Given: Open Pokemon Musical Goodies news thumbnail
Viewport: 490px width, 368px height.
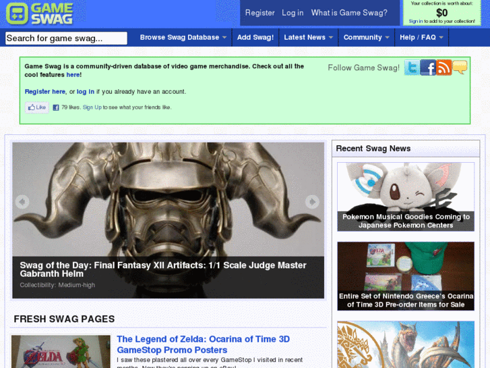Looking at the screenshot, I should pyautogui.click(x=406, y=196).
